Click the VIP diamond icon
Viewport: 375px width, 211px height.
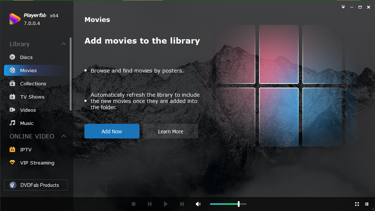(x=12, y=162)
